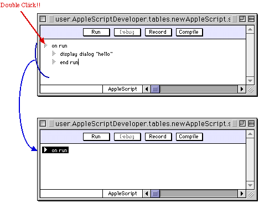Start Record in the lower window
Screen dimensions: 259x203
pyautogui.click(x=158, y=137)
